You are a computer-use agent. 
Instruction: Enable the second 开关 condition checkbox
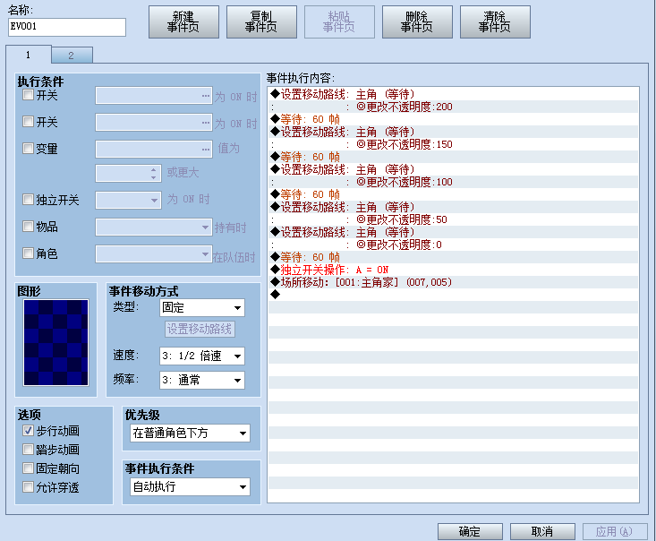pos(28,122)
